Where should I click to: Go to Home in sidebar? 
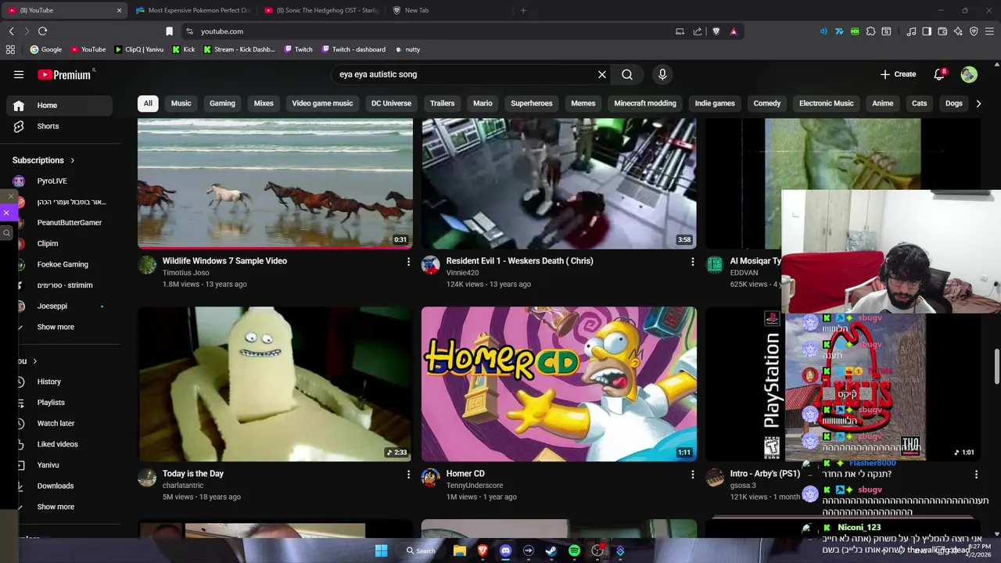(x=59, y=106)
